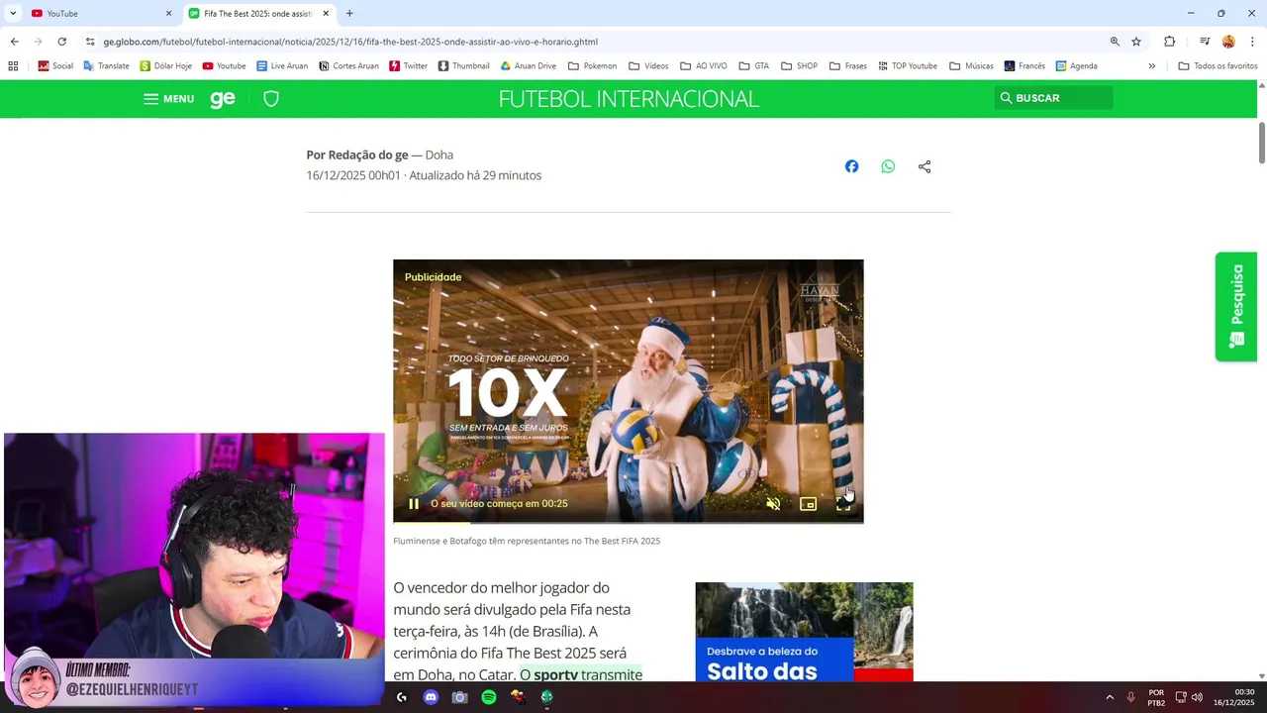
Task: Click the page vertical scrollbar thumb
Action: [1262, 144]
